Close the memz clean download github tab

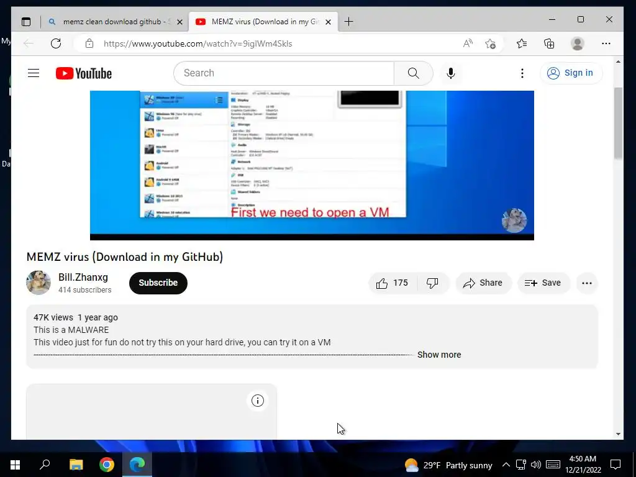click(179, 22)
